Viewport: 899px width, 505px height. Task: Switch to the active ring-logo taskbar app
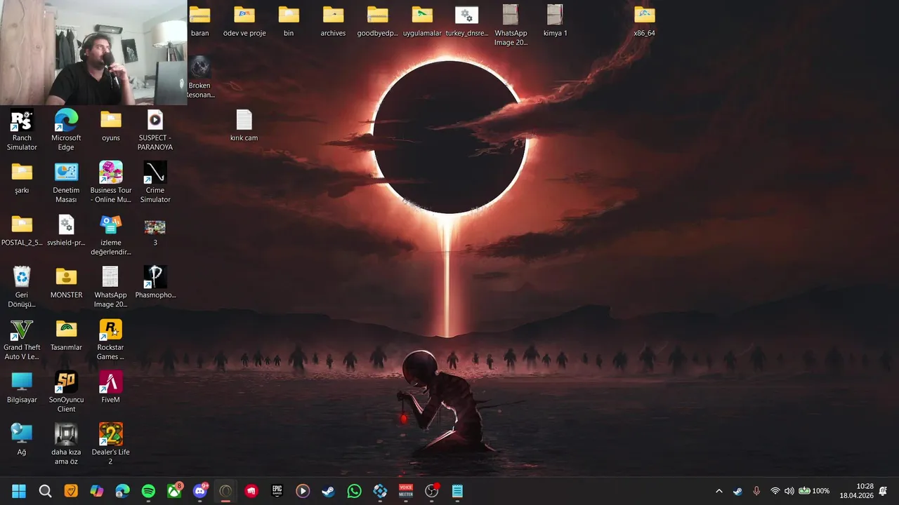click(x=225, y=491)
